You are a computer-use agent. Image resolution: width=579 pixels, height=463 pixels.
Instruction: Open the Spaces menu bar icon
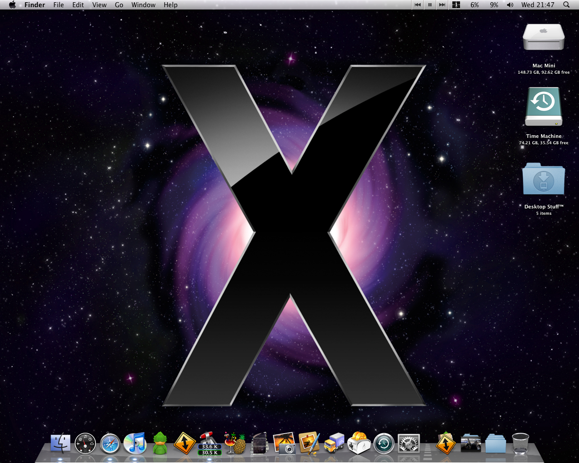(x=456, y=5)
